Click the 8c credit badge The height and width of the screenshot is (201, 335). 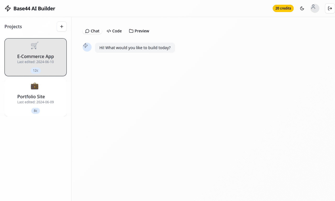pos(36,111)
